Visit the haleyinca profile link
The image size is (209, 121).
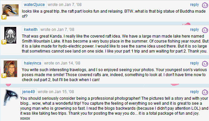pos(33,63)
